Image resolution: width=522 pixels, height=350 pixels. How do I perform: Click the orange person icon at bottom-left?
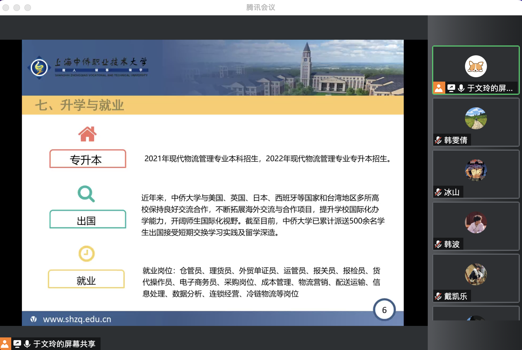tap(5, 344)
